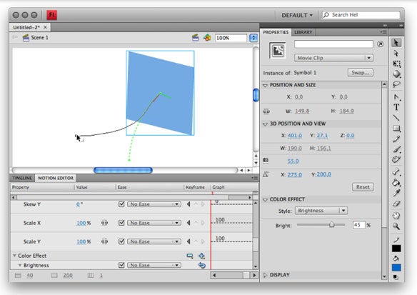
Task: Select the Line tool
Action: click(396, 118)
